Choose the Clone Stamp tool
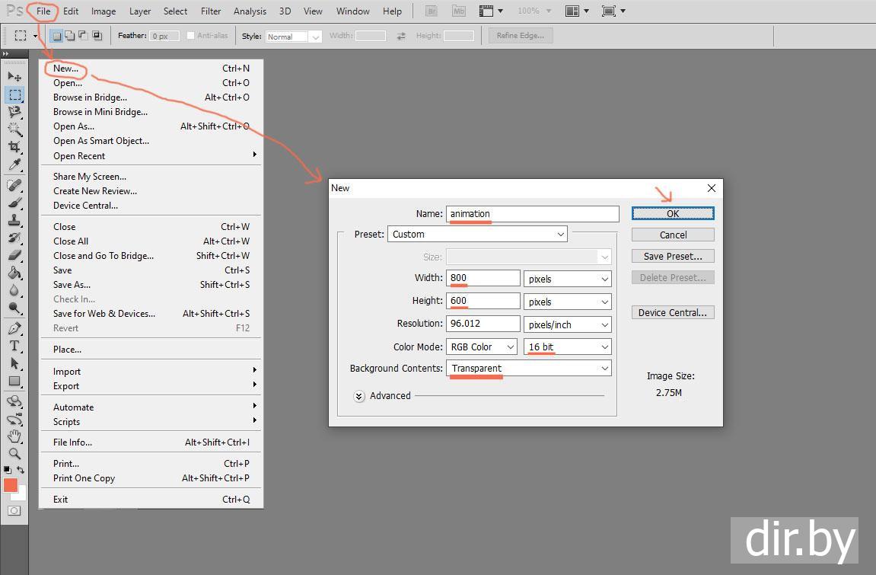Screen dimensions: 876x575 point(14,220)
